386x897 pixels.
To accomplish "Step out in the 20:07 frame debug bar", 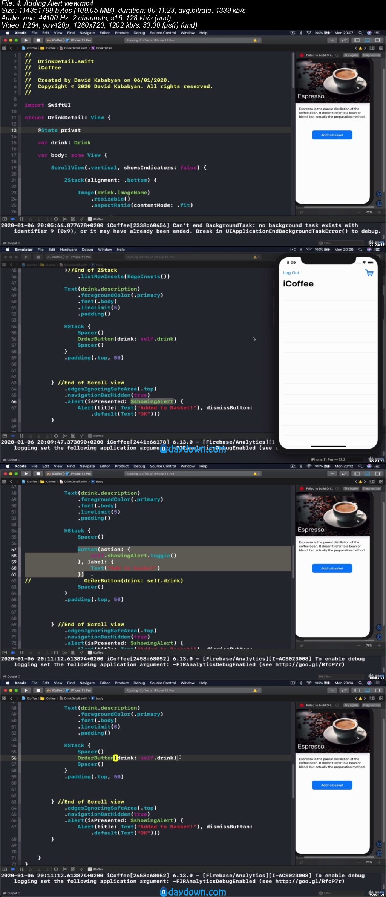I will point(47,219).
